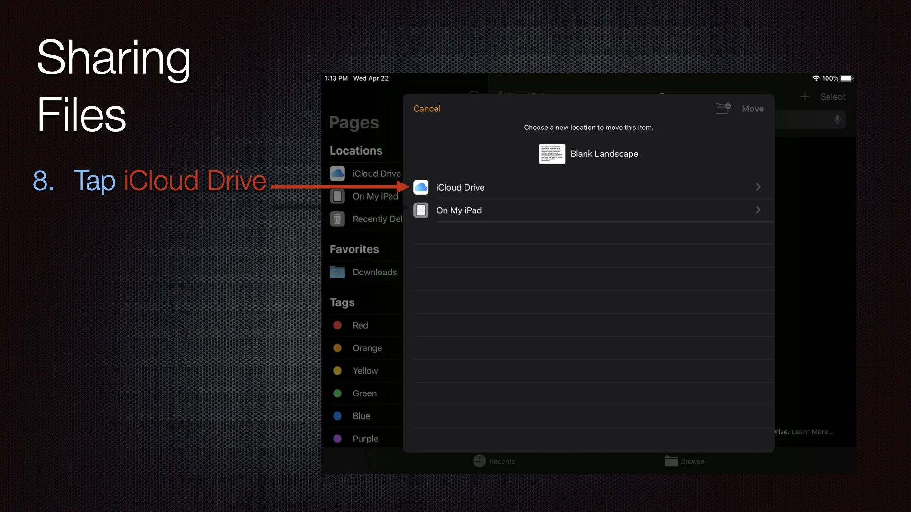Tap the Recently Deleted trash icon

(x=337, y=219)
